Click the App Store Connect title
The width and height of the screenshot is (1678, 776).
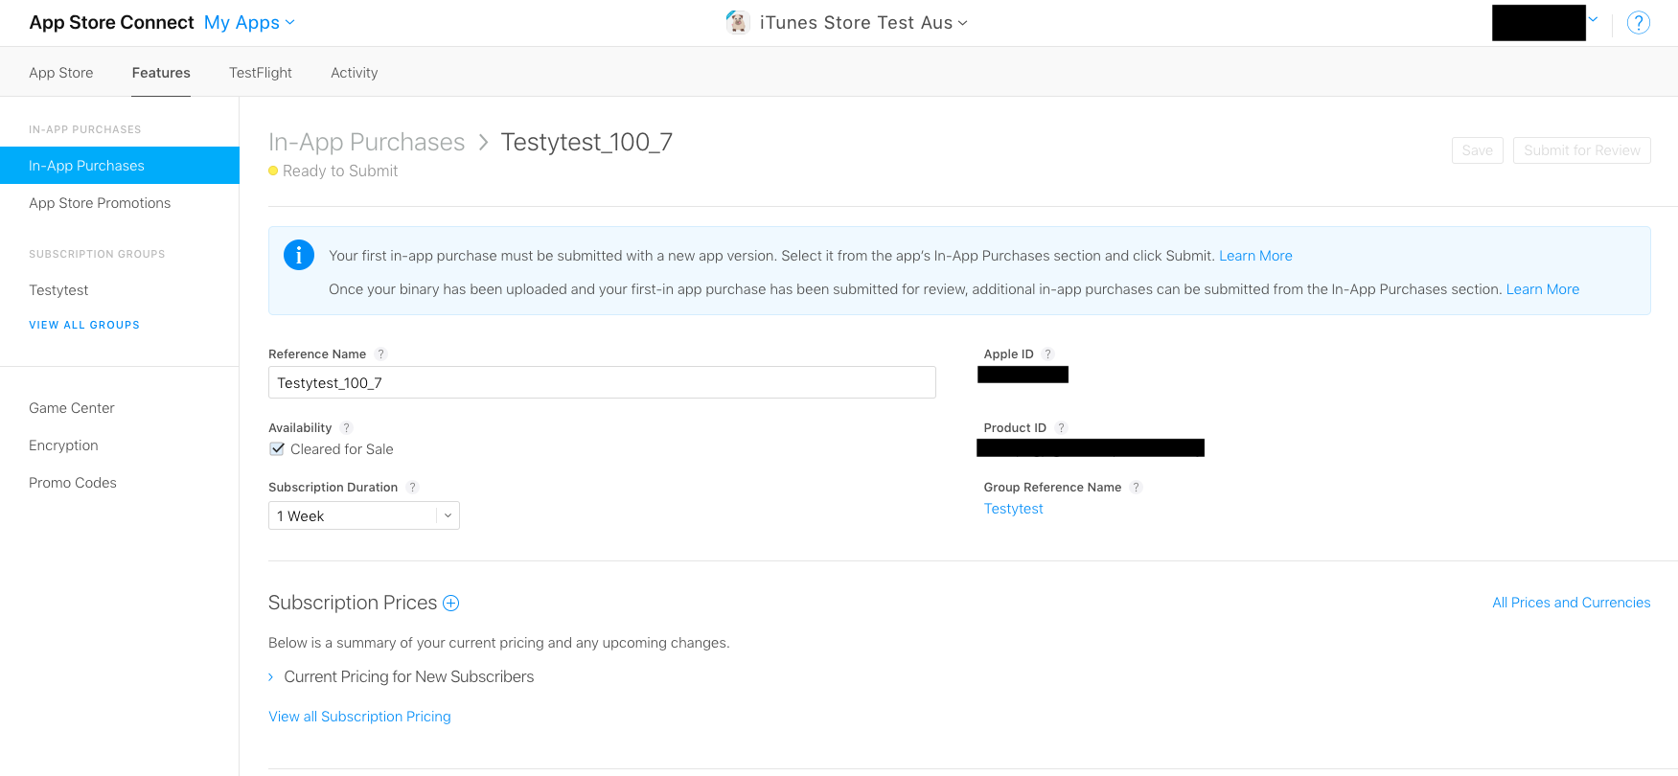(112, 22)
